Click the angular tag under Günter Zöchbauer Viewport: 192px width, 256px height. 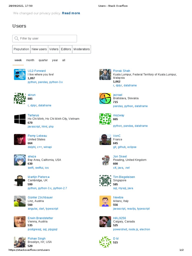click(x=32, y=209)
